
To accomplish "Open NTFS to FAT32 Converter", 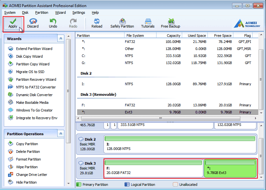I will 32,87.
